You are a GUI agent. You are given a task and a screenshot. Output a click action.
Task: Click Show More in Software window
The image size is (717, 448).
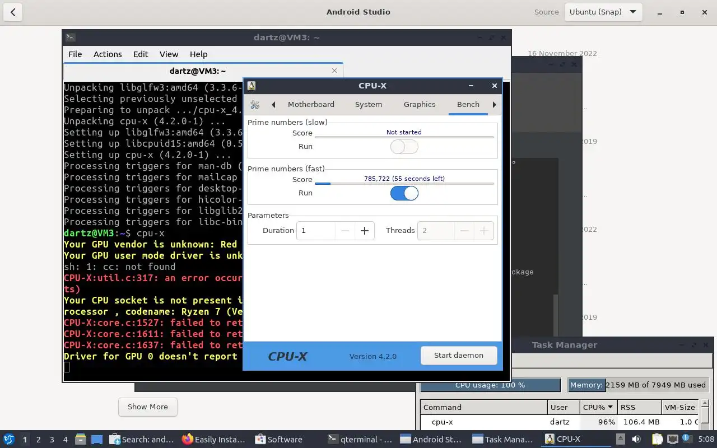(x=148, y=407)
